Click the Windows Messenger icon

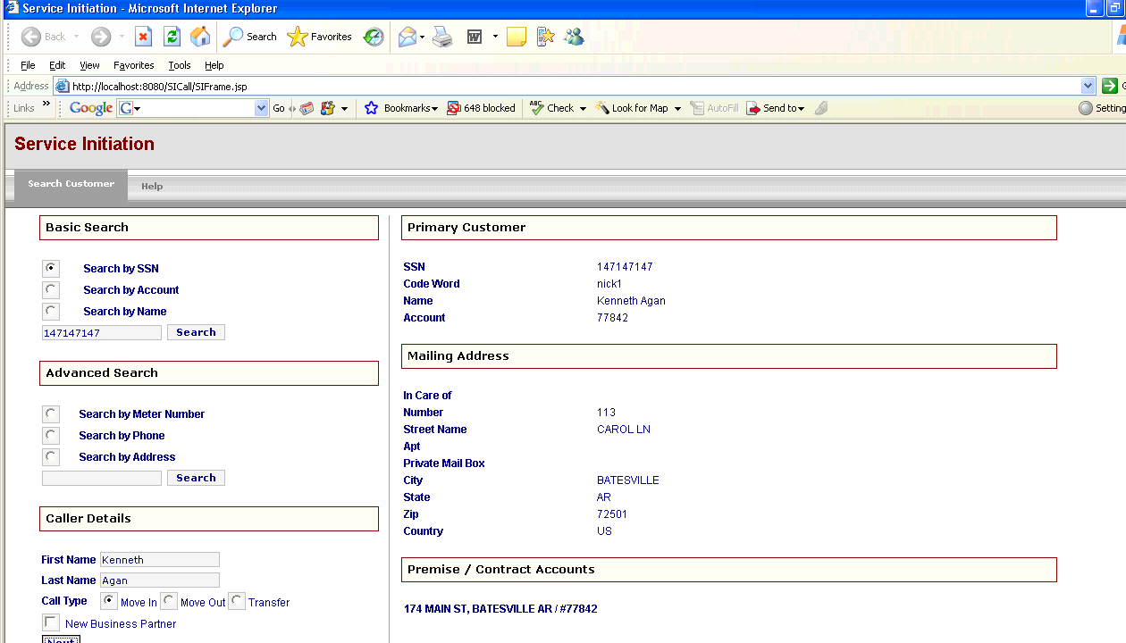pyautogui.click(x=574, y=36)
